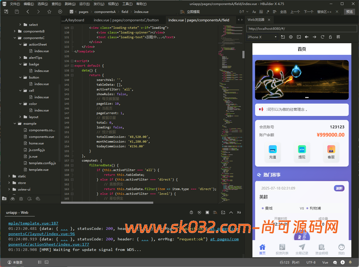Toggle the lock icon in browser toolbar
The image size is (359, 267).
tap(330, 37)
